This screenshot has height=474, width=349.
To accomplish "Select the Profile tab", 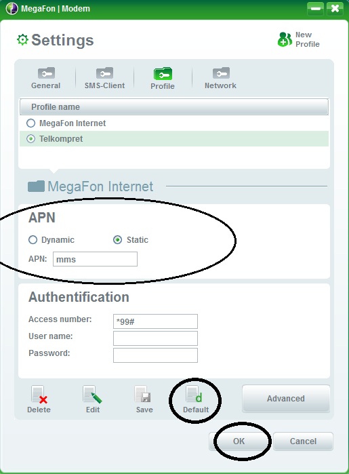I will [x=163, y=79].
